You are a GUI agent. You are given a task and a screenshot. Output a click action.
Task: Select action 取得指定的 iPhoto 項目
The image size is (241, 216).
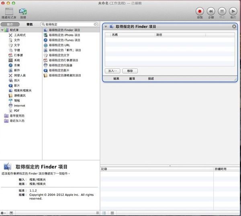click(64, 35)
